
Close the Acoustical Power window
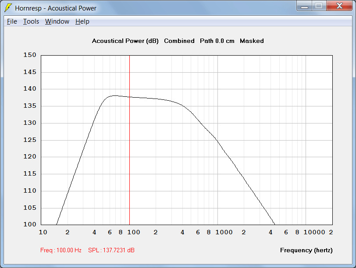[x=339, y=6]
